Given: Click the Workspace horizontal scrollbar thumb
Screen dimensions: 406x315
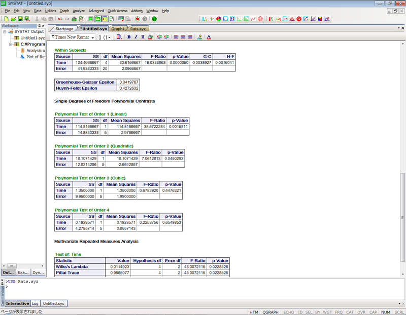Looking at the screenshot, I should 12,266.
